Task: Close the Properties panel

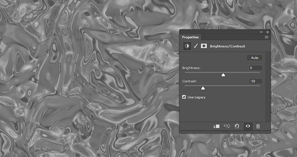Action: pos(268,32)
